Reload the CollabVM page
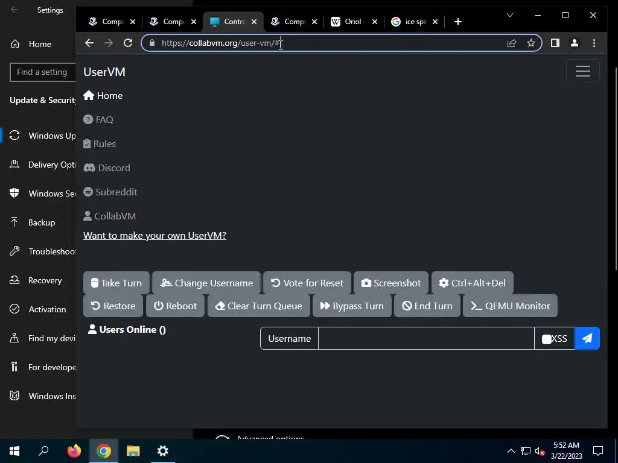The height and width of the screenshot is (463, 618). [128, 43]
